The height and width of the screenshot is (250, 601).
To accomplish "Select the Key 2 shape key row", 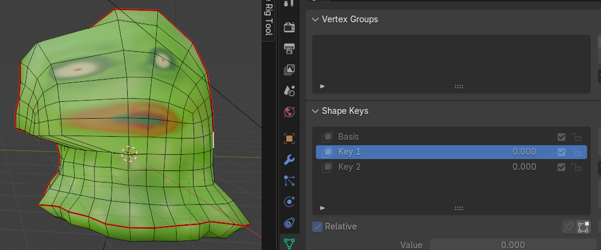I will pyautogui.click(x=451, y=167).
